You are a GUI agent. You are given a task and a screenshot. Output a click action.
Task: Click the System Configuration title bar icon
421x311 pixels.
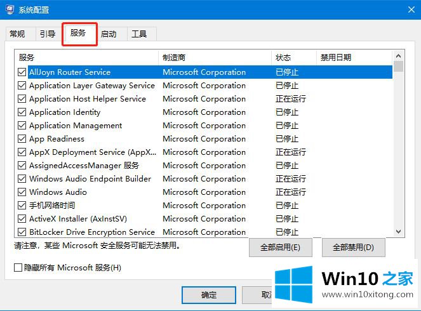coord(10,10)
